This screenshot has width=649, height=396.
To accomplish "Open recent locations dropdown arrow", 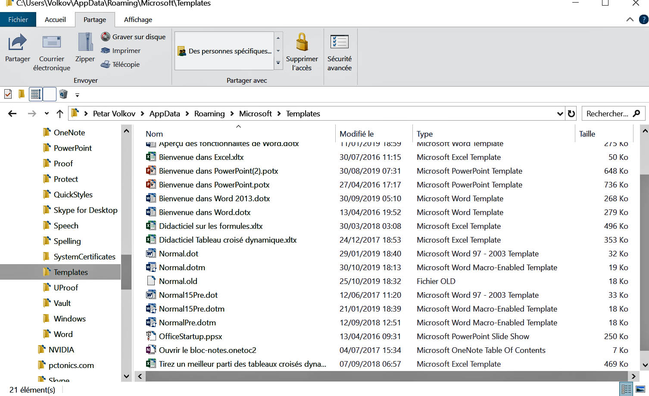I will (47, 114).
